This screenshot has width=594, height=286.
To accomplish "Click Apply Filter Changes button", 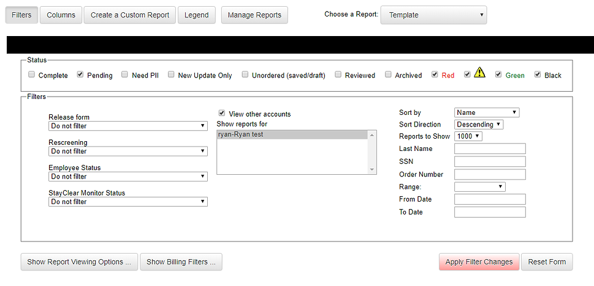I will (479, 262).
